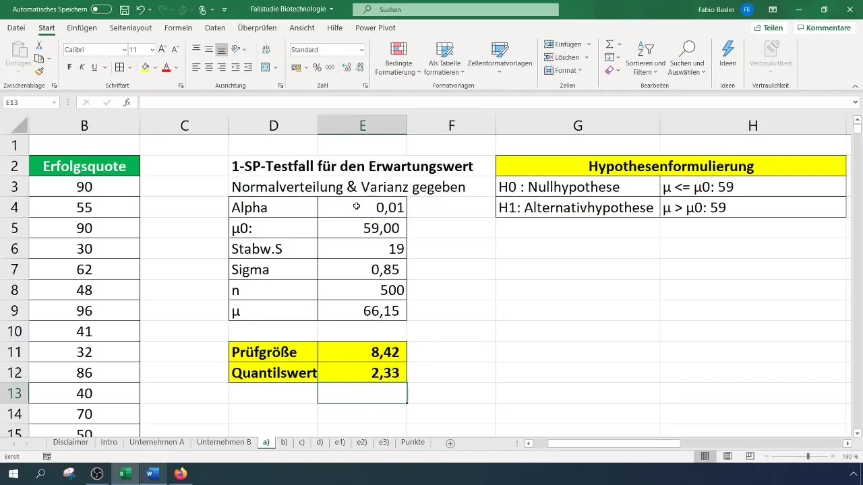Expand the formula bar chevron
The image size is (863, 485).
pos(856,102)
